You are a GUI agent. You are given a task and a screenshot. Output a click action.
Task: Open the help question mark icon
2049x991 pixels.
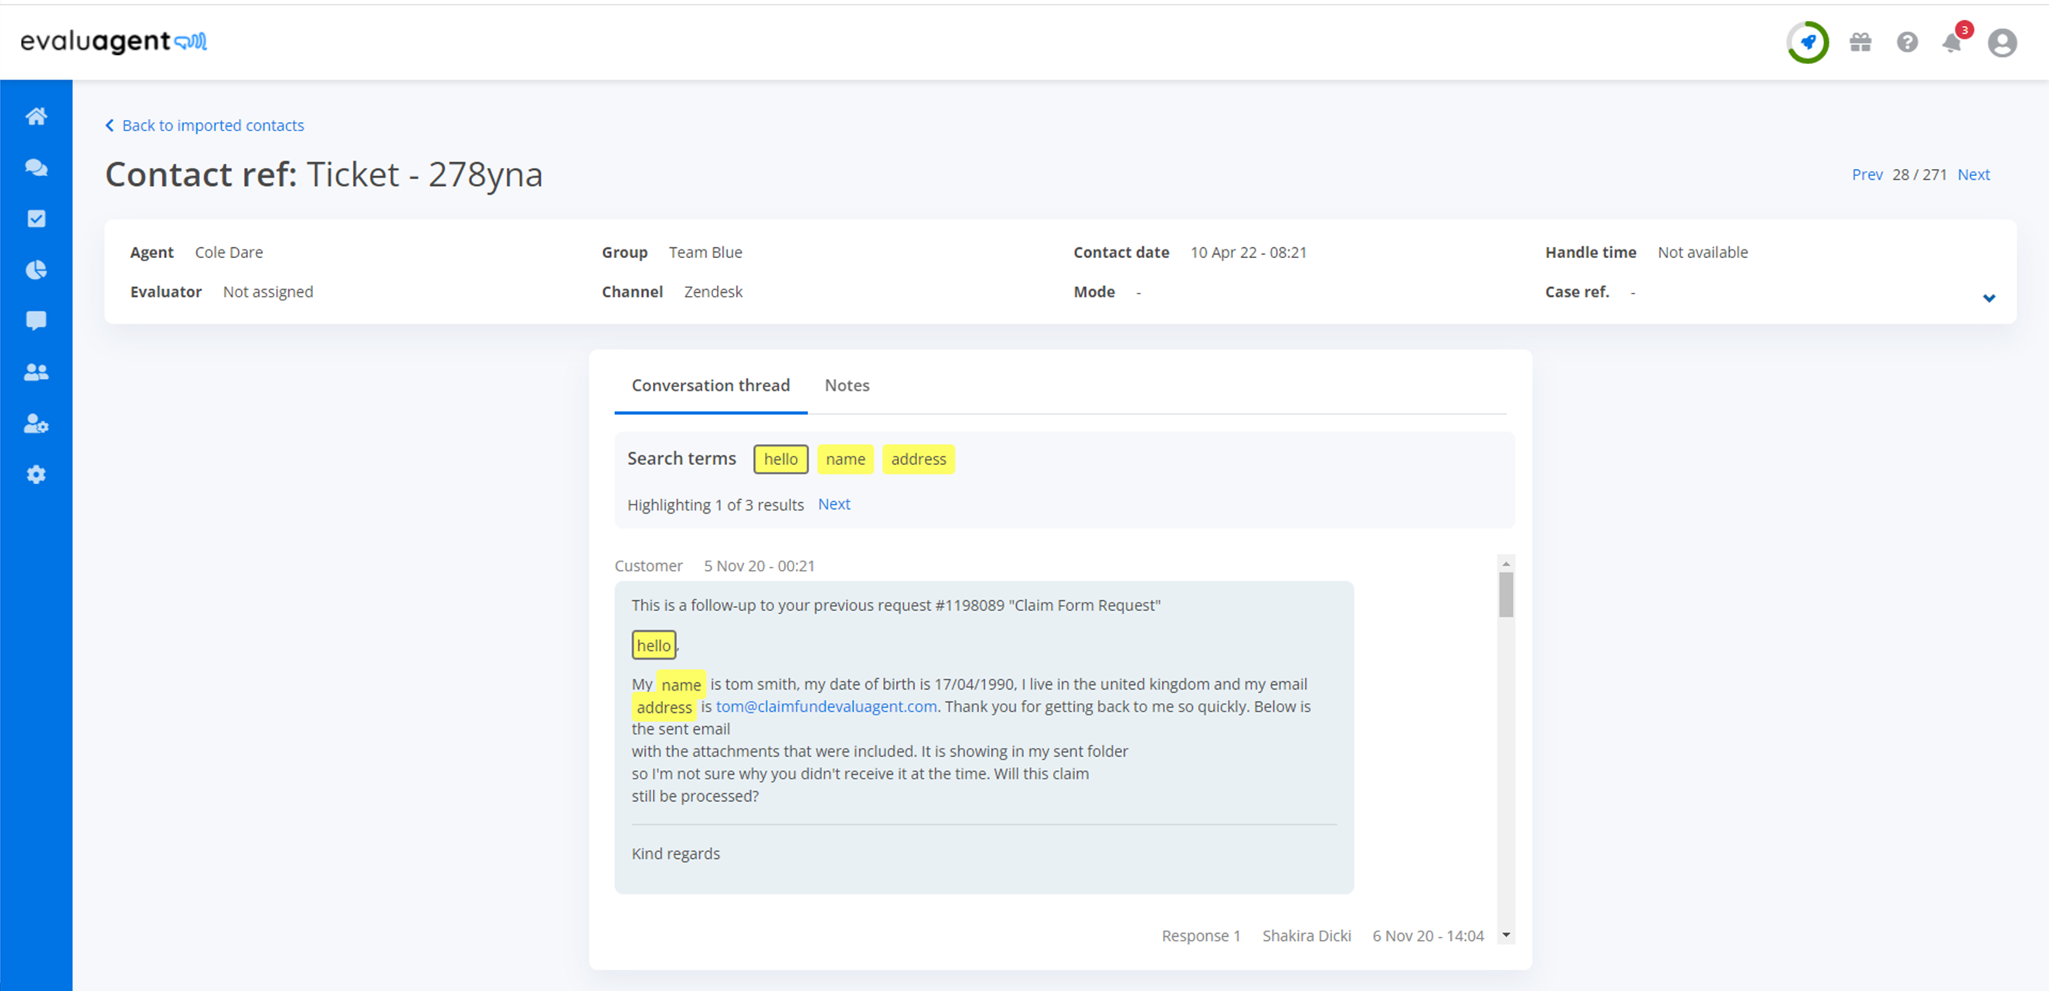(1908, 42)
